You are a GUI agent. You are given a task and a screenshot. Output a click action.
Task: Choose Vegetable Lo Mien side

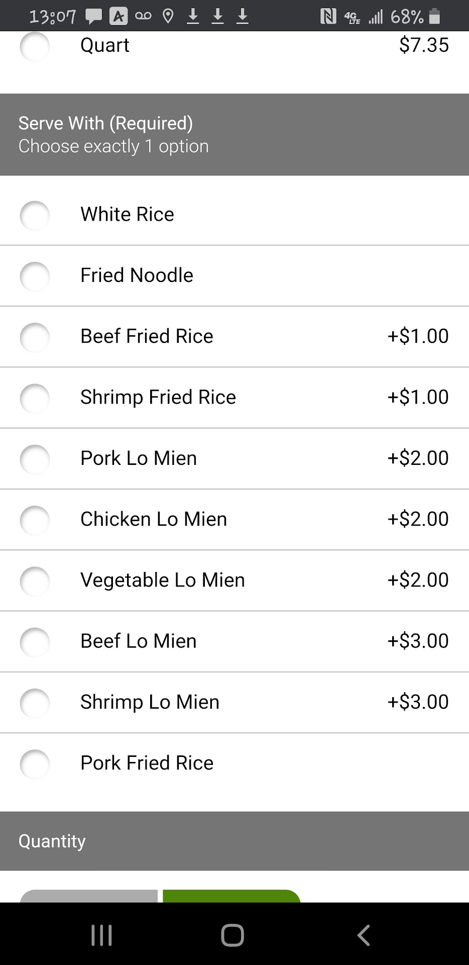pyautogui.click(x=35, y=581)
